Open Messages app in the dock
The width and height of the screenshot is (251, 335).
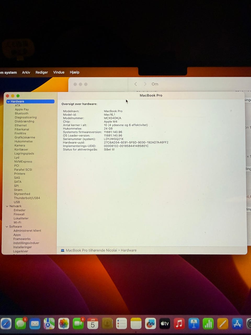pyautogui.click(x=20, y=324)
